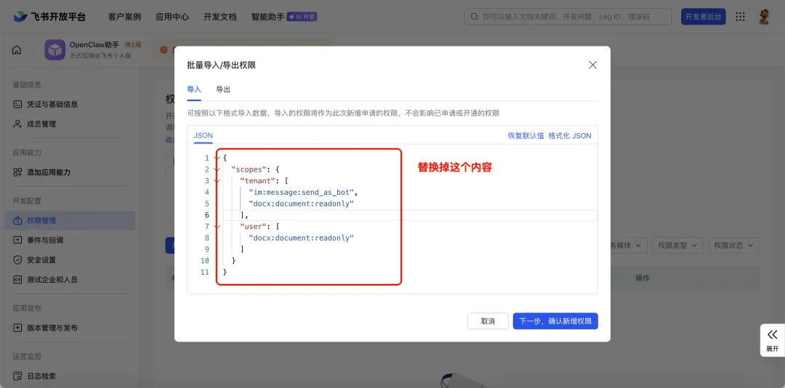785x388 pixels.
Task: Collapse JSON line 1 fold arrow
Action: coord(217,158)
